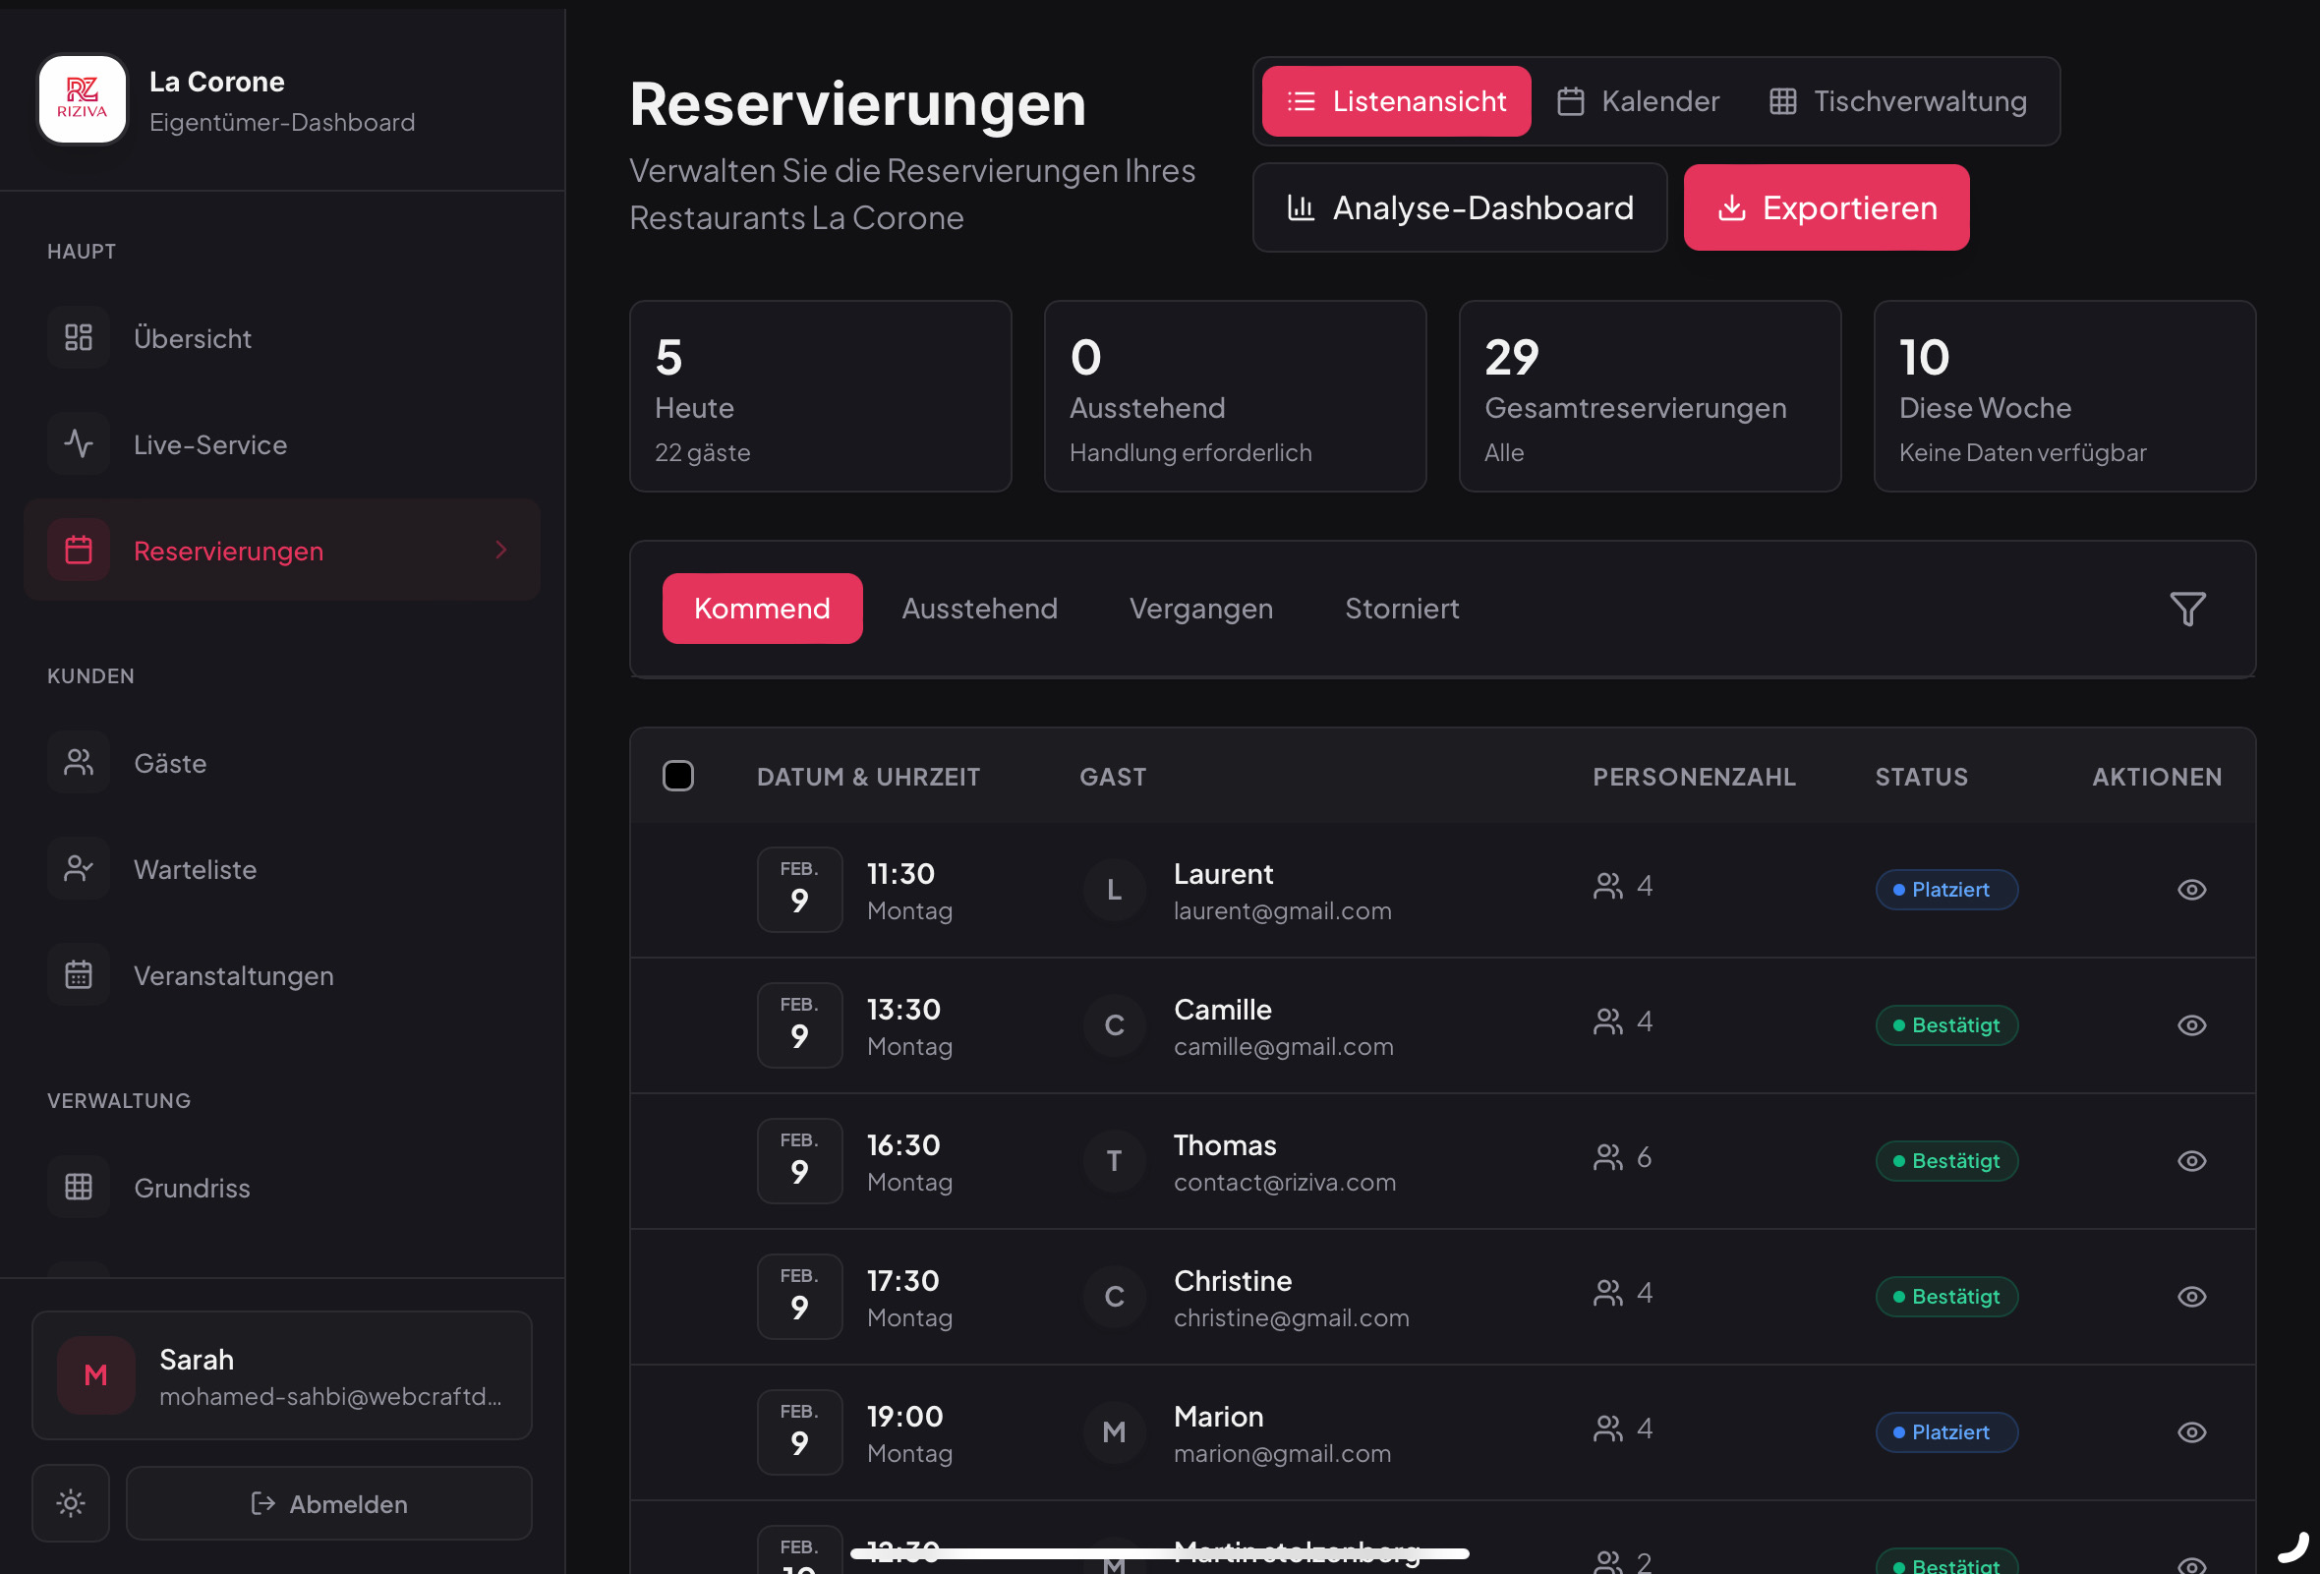This screenshot has height=1574, width=2320.
Task: Click the guests icon in Thomas's row
Action: tap(1608, 1158)
